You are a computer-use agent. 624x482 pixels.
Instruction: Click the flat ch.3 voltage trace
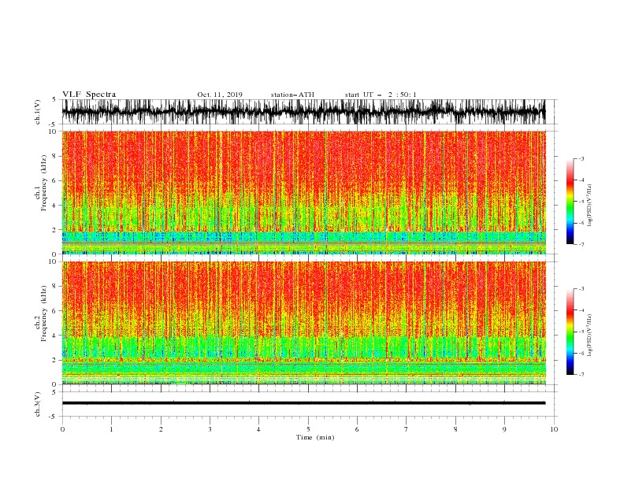tap(304, 403)
